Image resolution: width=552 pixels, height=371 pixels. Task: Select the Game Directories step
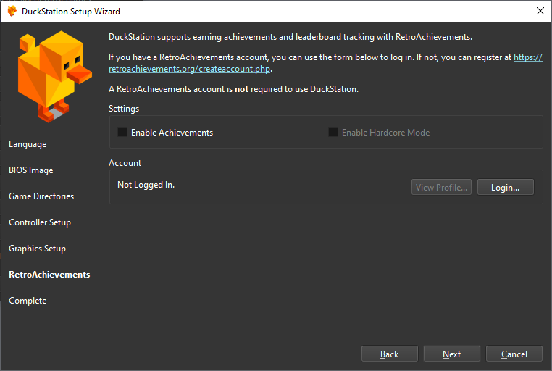(x=41, y=196)
